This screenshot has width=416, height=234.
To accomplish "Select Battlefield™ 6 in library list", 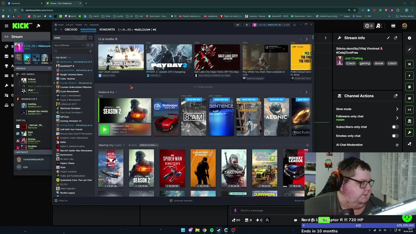I will (67, 66).
